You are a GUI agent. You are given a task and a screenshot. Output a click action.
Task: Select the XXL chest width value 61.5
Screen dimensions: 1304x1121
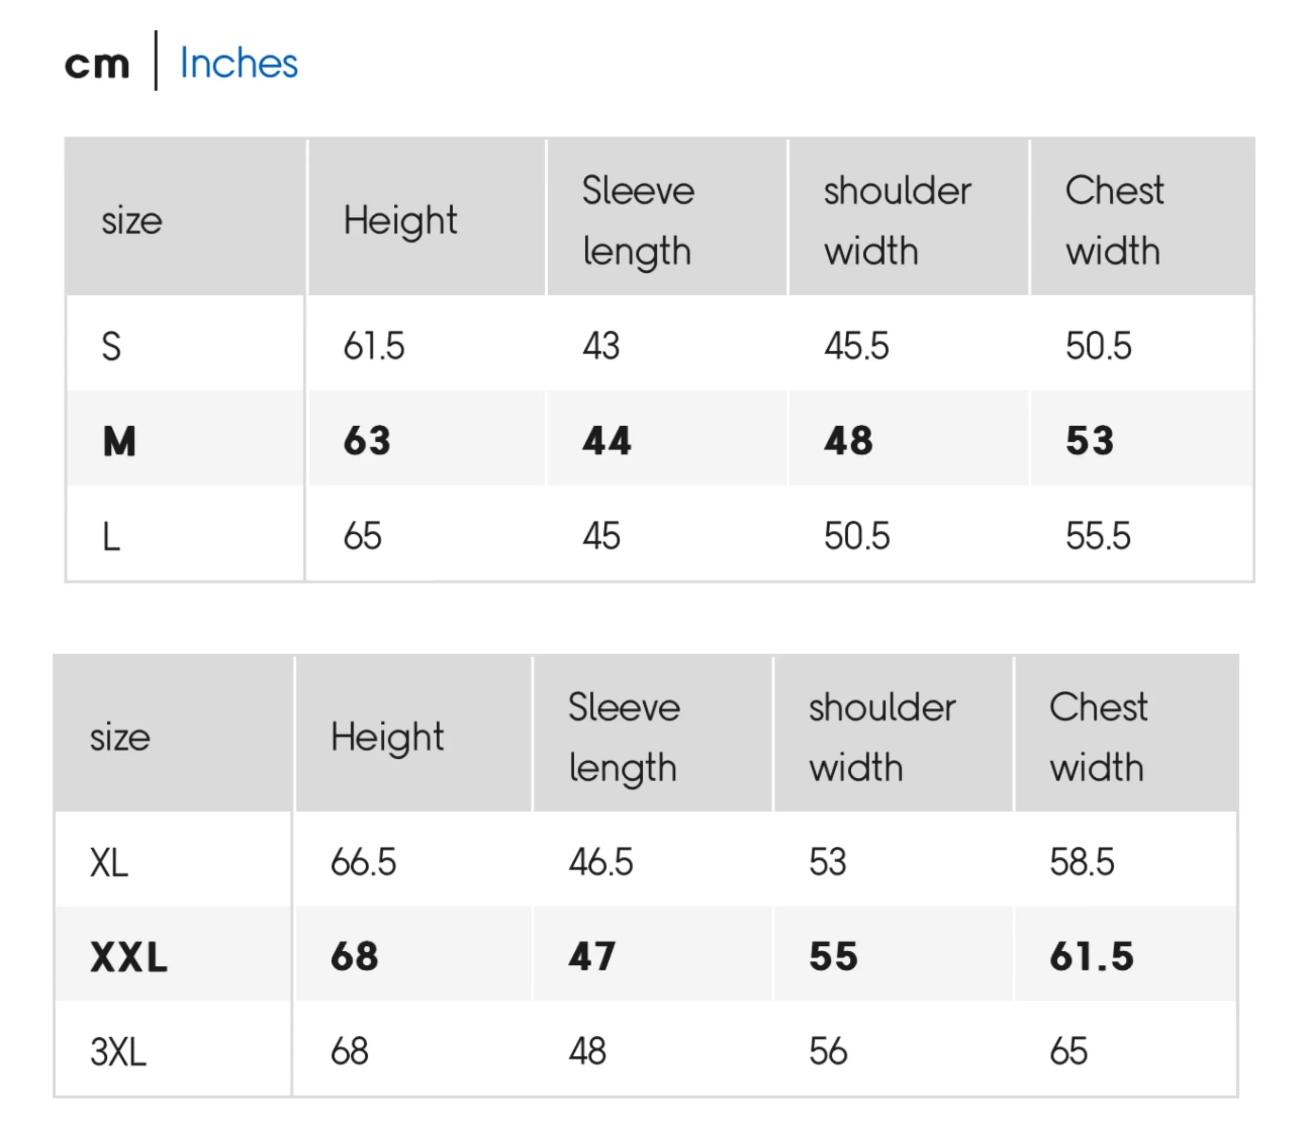(1091, 957)
